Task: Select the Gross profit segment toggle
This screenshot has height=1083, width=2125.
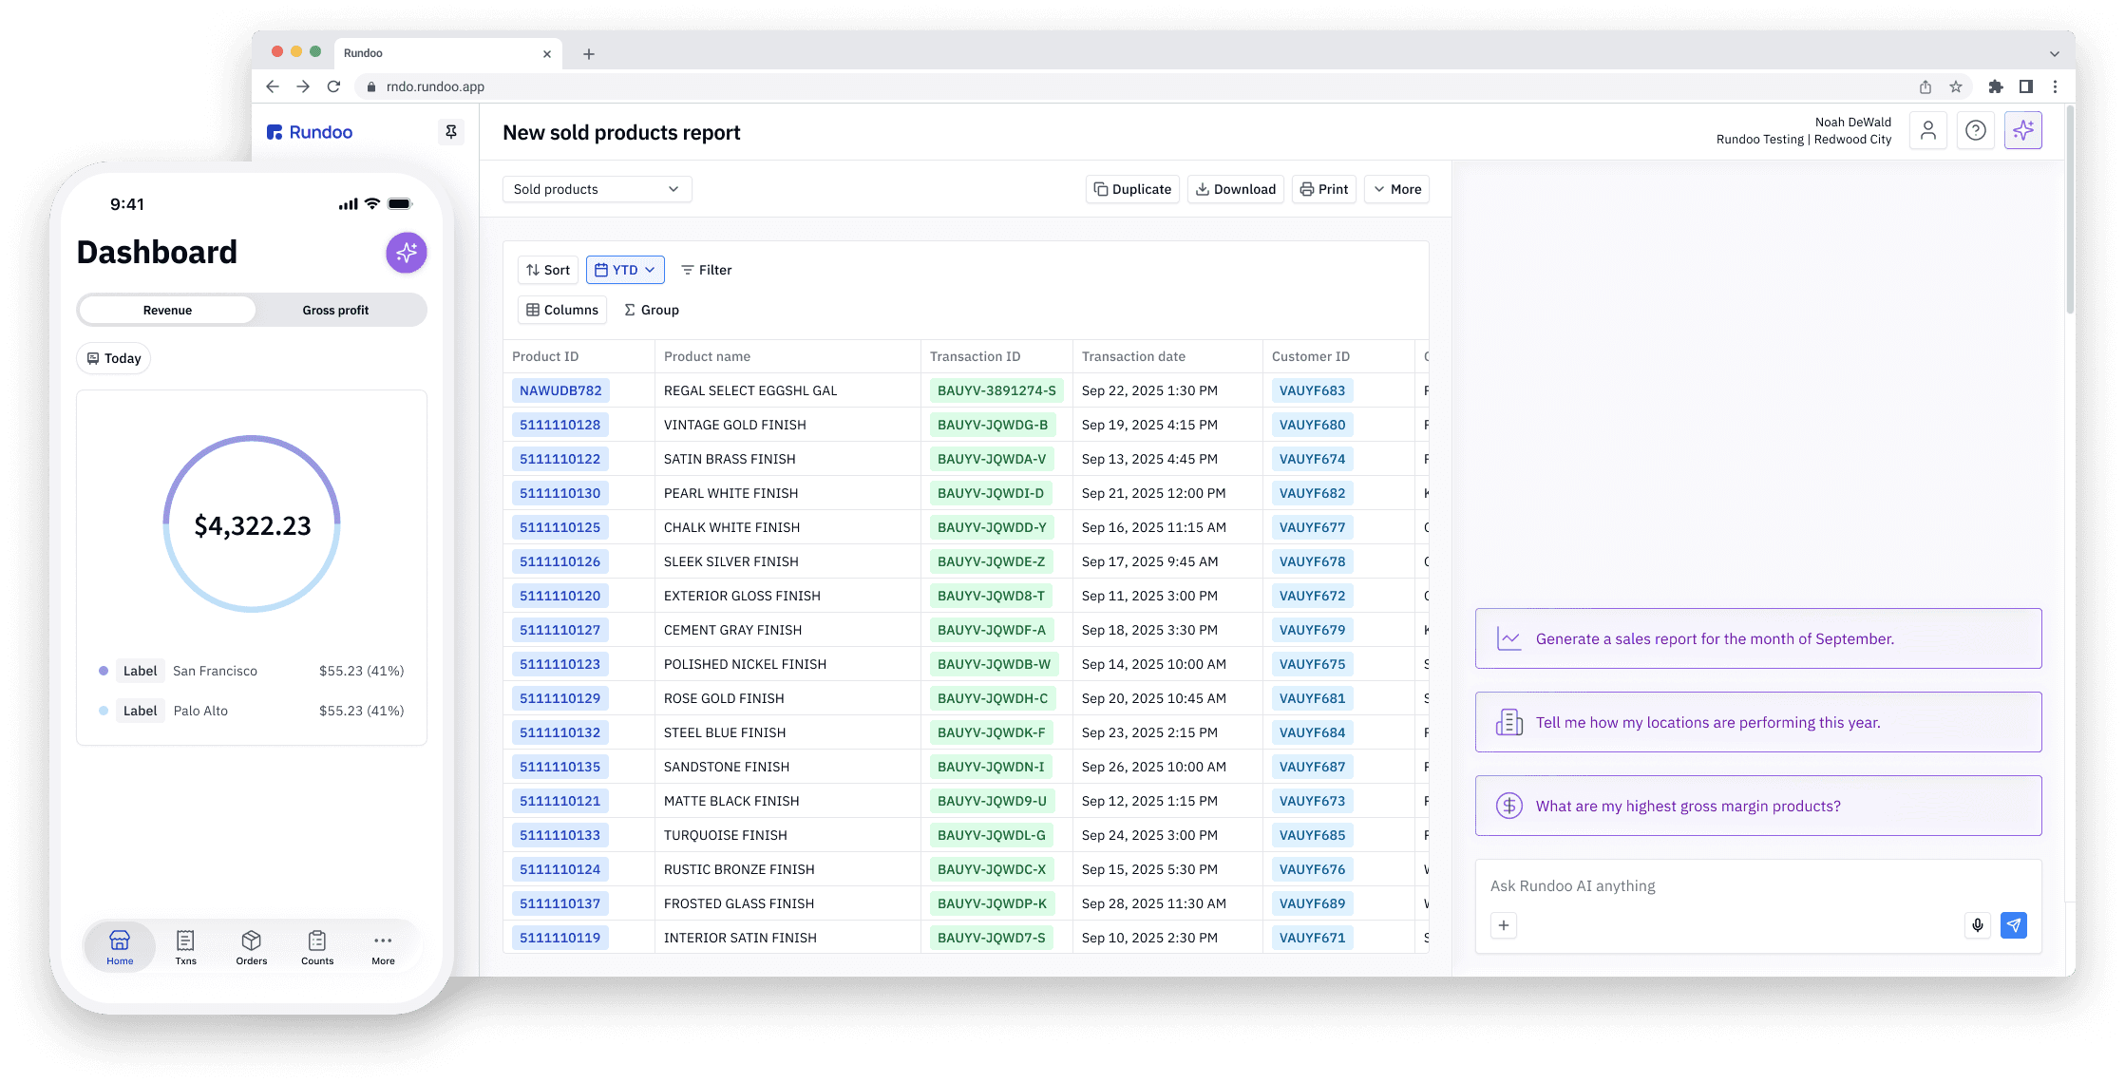Action: (x=335, y=311)
